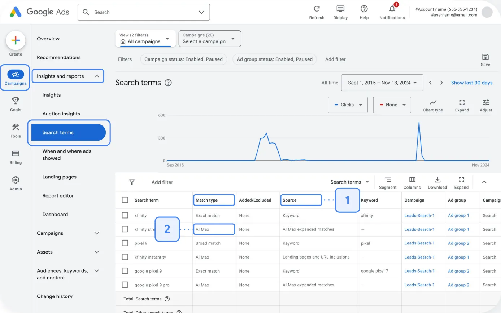Select the google pixel 9 row checkbox
The height and width of the screenshot is (313, 501).
[125, 271]
